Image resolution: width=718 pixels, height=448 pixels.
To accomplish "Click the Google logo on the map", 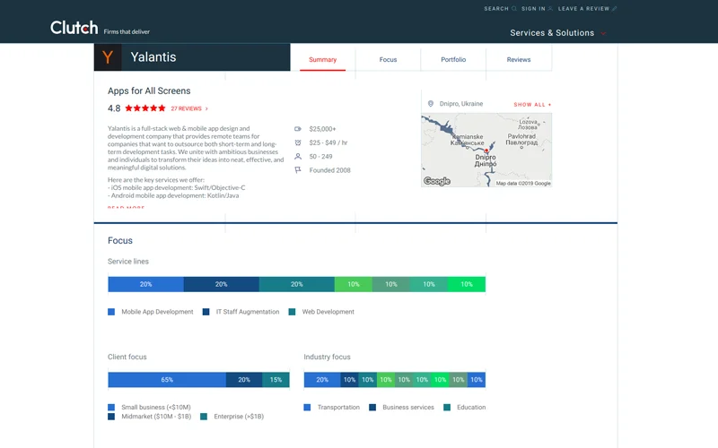I will point(437,181).
